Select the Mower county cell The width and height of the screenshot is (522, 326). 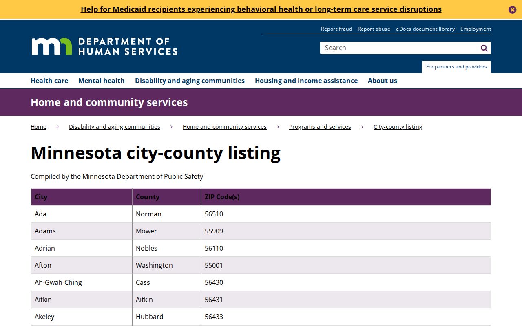point(166,231)
